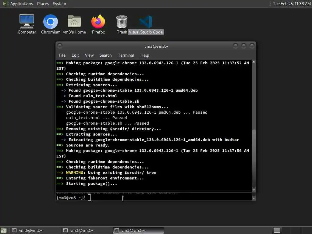Launch the Chromium desktop icon
The image size is (312, 234).
(51, 24)
